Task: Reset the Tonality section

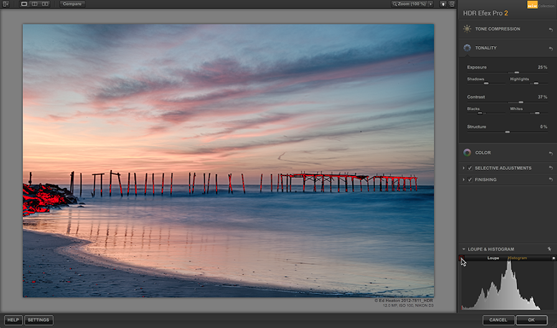Action: pyautogui.click(x=551, y=49)
